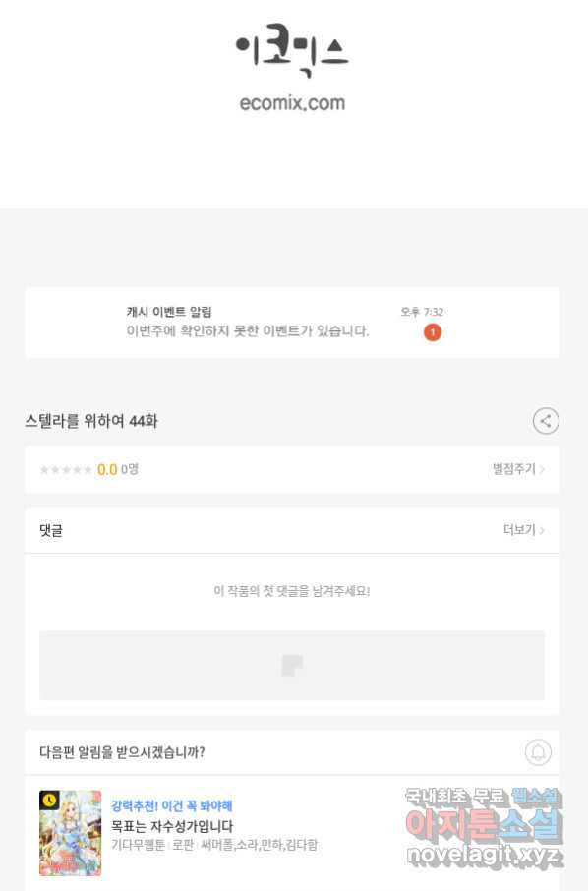The width and height of the screenshot is (588, 891).
Task: Click the placeholder image icon in comment box
Action: [x=292, y=665]
